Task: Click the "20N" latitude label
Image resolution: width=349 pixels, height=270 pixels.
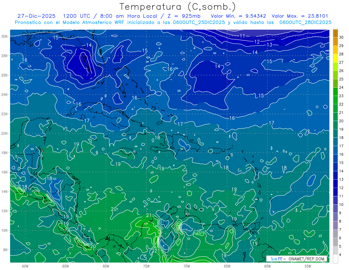Action: (5, 133)
